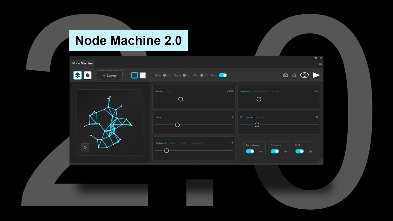This screenshot has height=221, width=393.
Task: Select the Turbulence parameter tab
Action: (x=161, y=143)
